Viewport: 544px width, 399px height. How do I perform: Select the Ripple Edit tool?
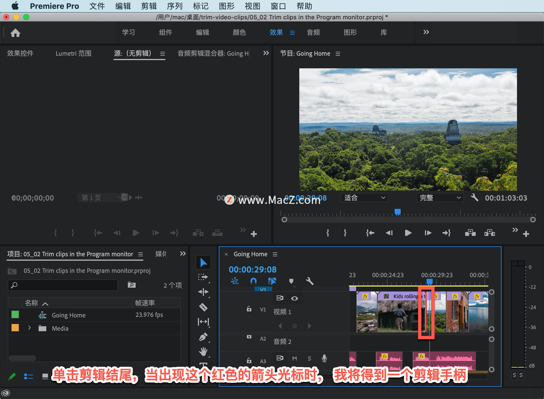coord(203,292)
